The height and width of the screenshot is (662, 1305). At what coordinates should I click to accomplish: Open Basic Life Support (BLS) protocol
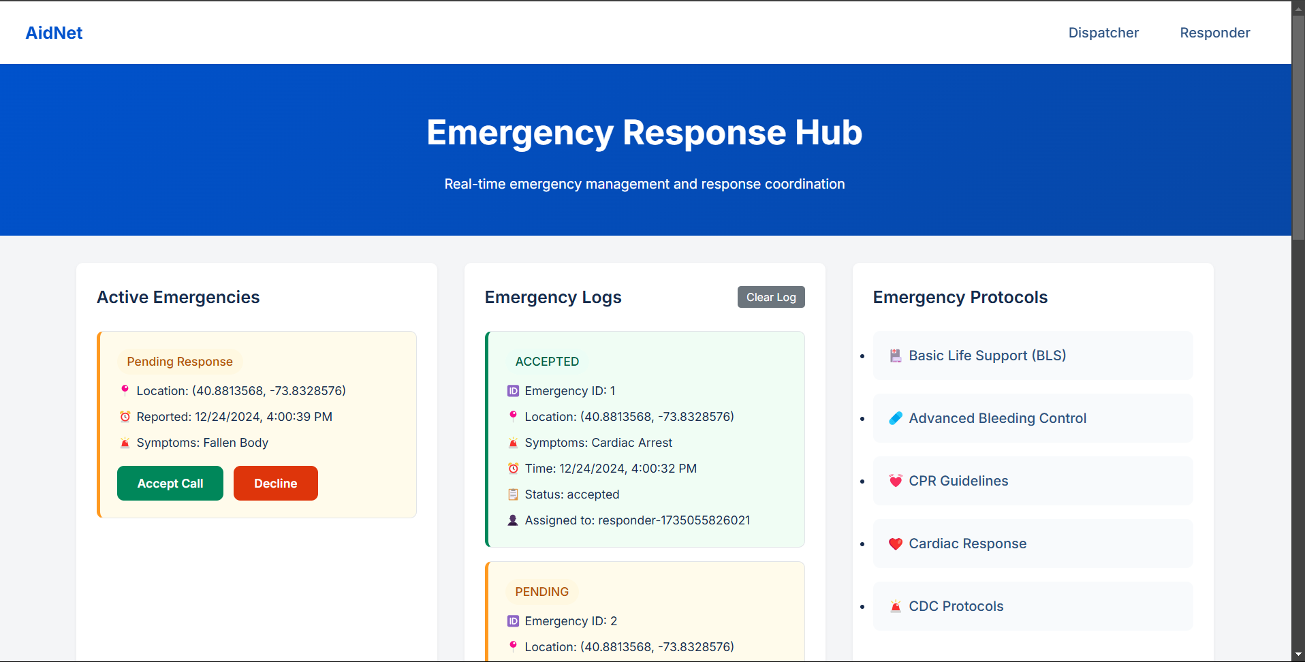pos(1033,356)
